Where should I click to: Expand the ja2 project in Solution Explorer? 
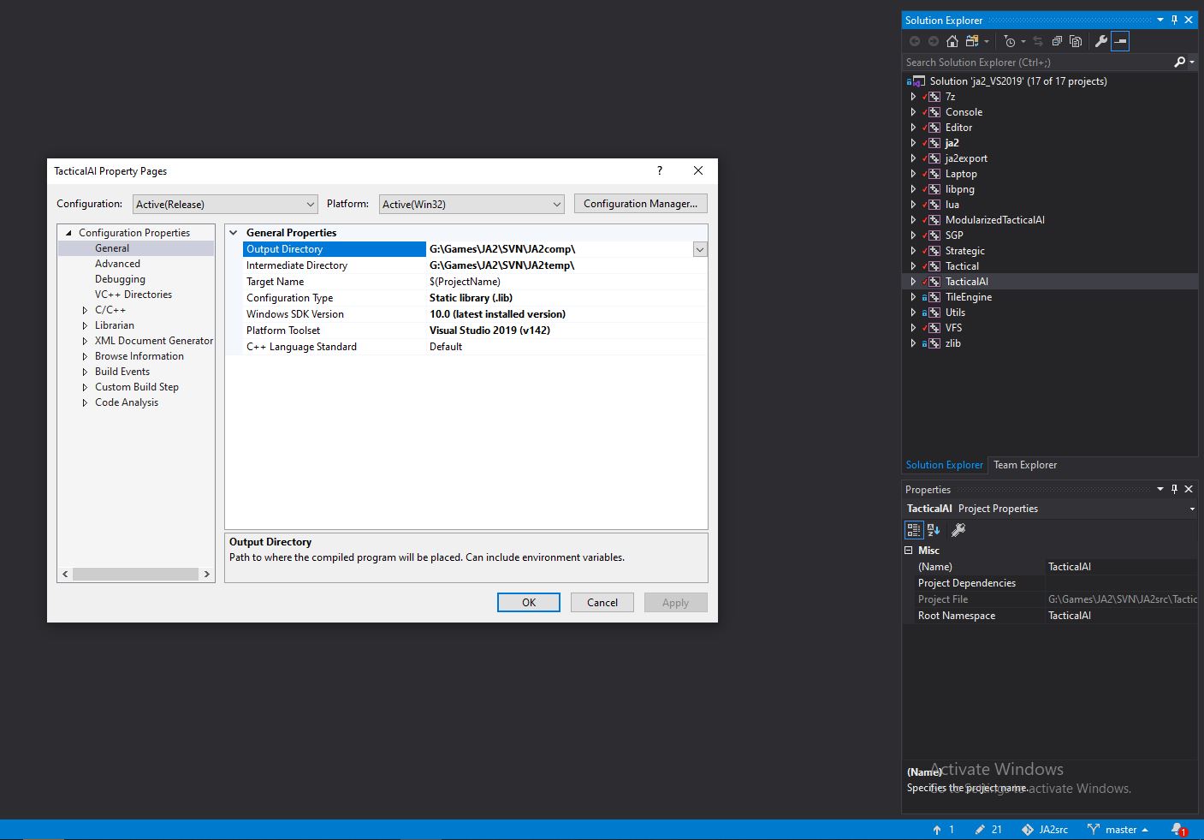click(913, 143)
